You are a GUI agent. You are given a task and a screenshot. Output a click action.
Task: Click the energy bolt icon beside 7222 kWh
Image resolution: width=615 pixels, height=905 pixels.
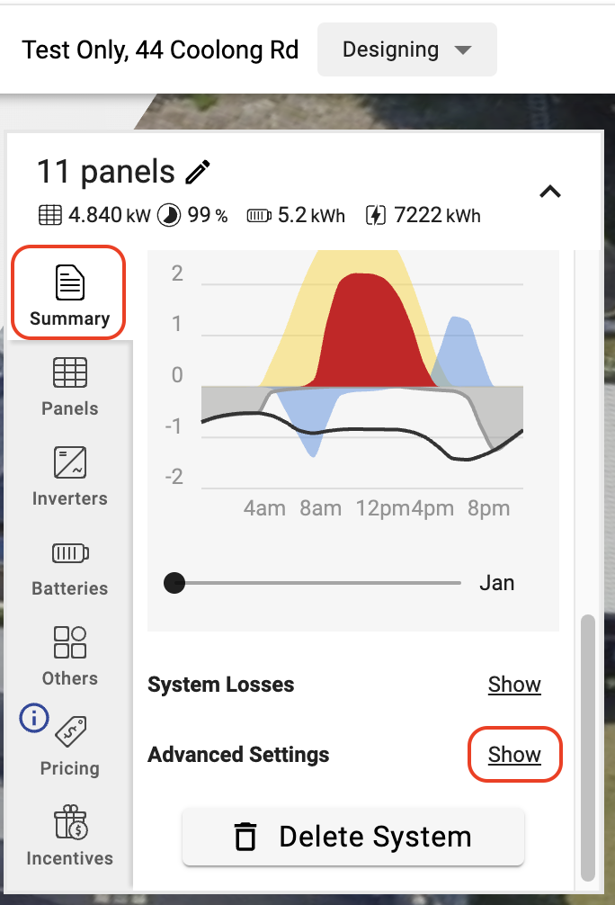pos(376,215)
